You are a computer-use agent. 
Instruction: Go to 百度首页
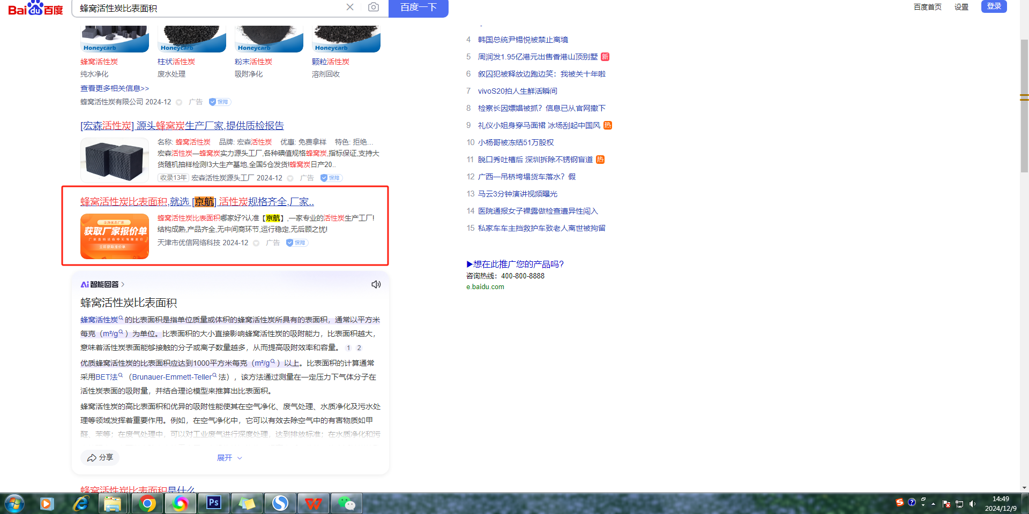tap(928, 7)
